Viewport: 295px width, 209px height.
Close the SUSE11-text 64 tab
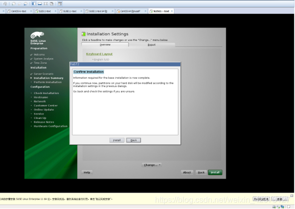(113, 11)
